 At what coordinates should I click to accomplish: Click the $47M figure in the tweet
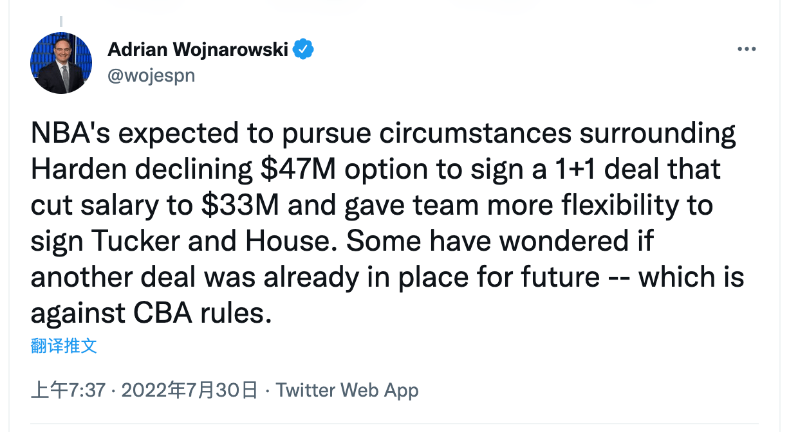click(x=299, y=169)
